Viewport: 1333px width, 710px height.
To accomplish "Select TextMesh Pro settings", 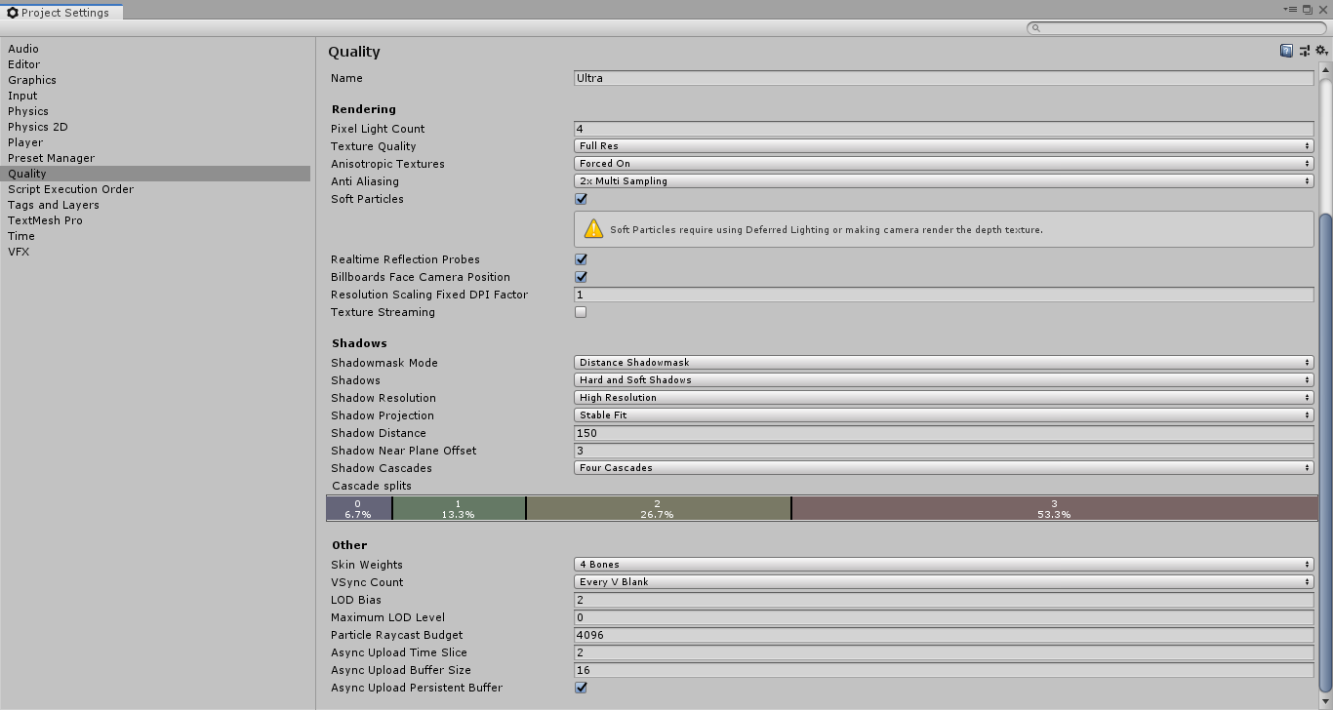I will click(46, 219).
